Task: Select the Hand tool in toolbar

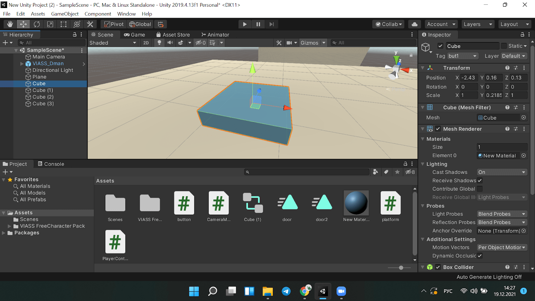Action: click(10, 24)
